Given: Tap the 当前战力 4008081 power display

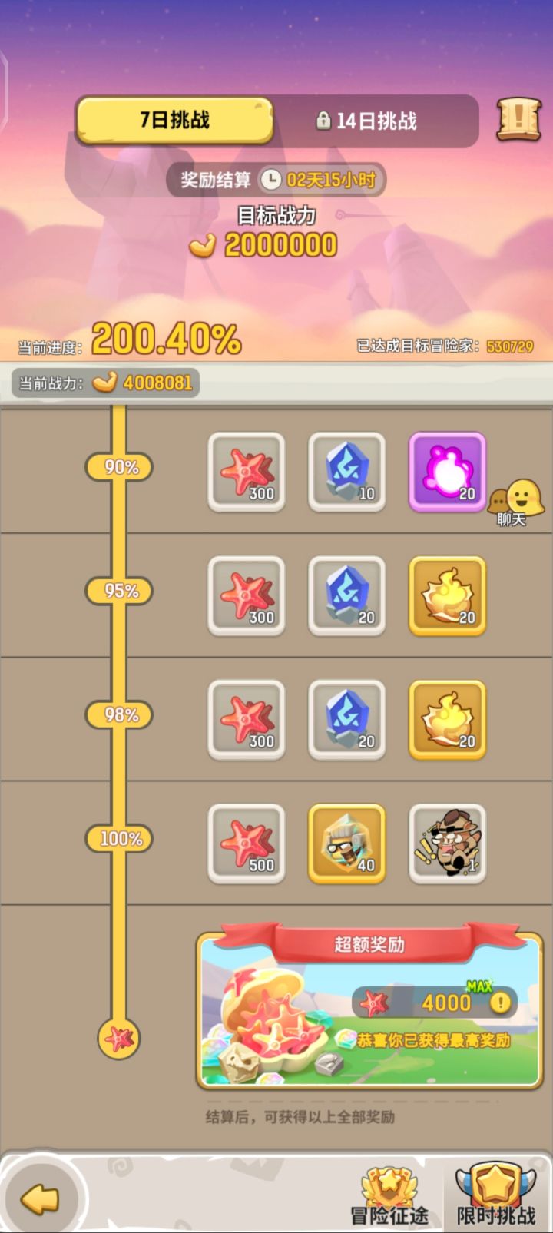Looking at the screenshot, I should (105, 383).
